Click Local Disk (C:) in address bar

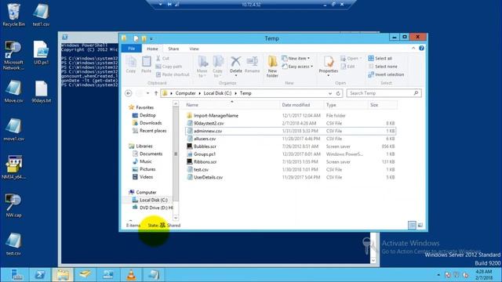[x=217, y=93]
